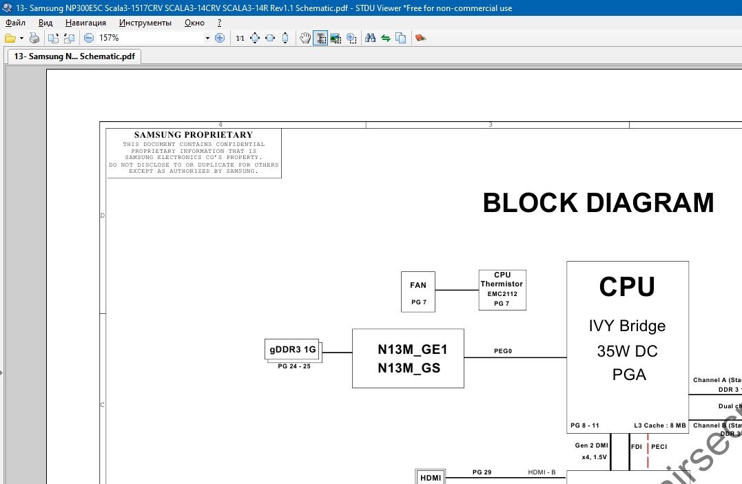Toggle the text selection tool
The image size is (742, 484).
(x=320, y=38)
